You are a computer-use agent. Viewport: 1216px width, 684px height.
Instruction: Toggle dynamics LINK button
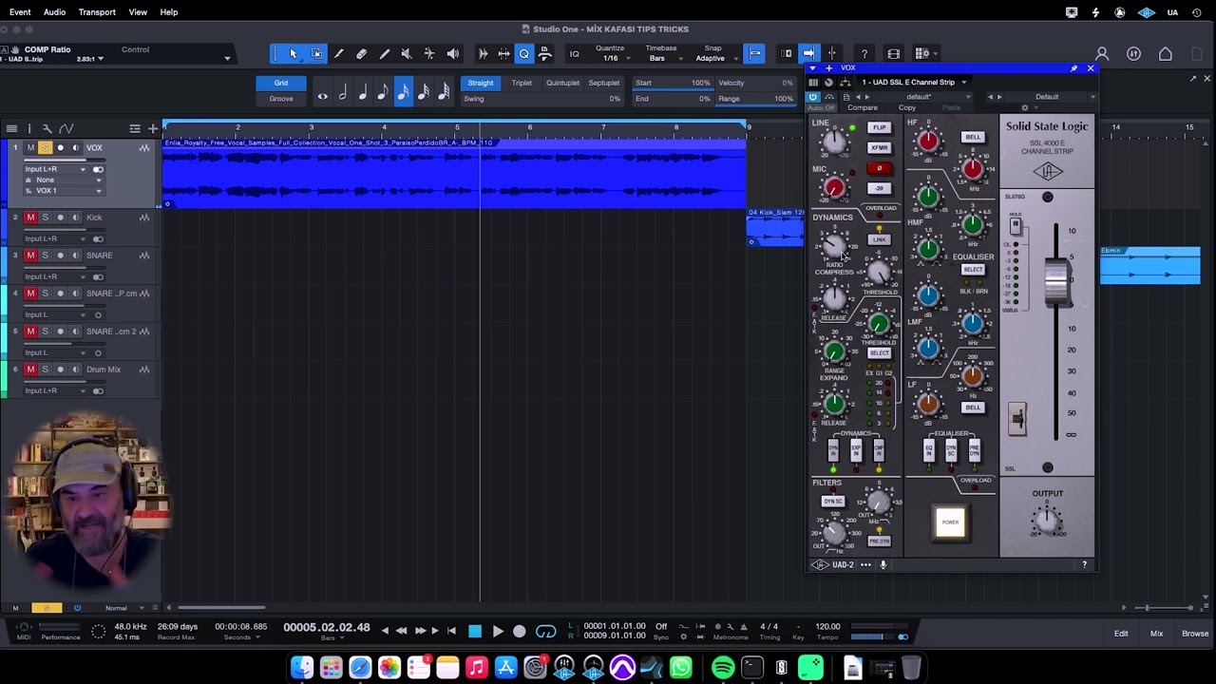879,239
